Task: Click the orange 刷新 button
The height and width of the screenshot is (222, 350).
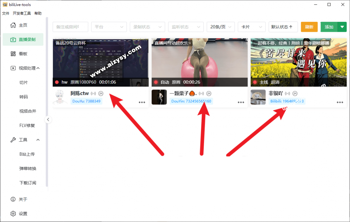Action: click(x=309, y=27)
